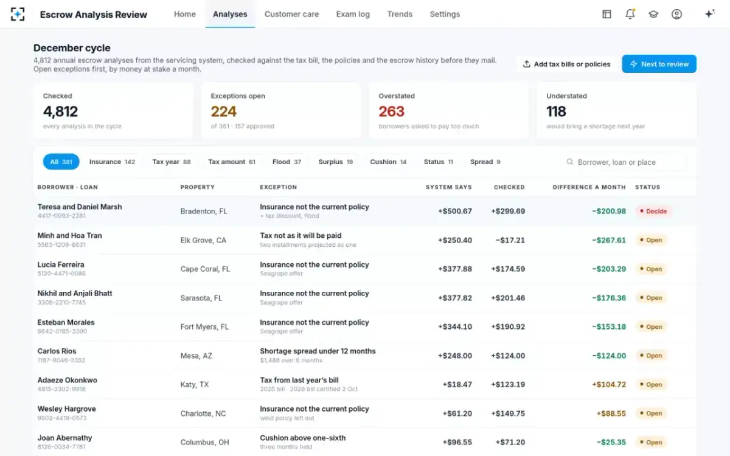
Task: Open the Teresa and Daniel Marsh row
Action: click(x=365, y=211)
